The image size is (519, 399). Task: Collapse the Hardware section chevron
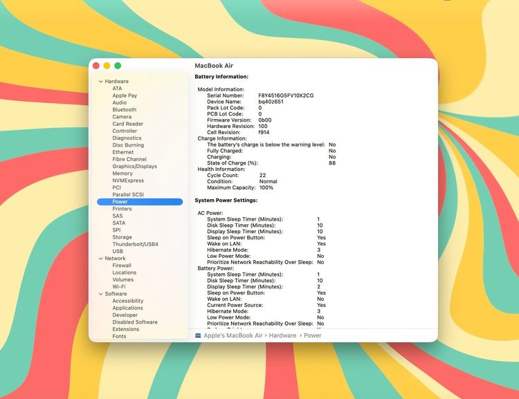[100, 82]
